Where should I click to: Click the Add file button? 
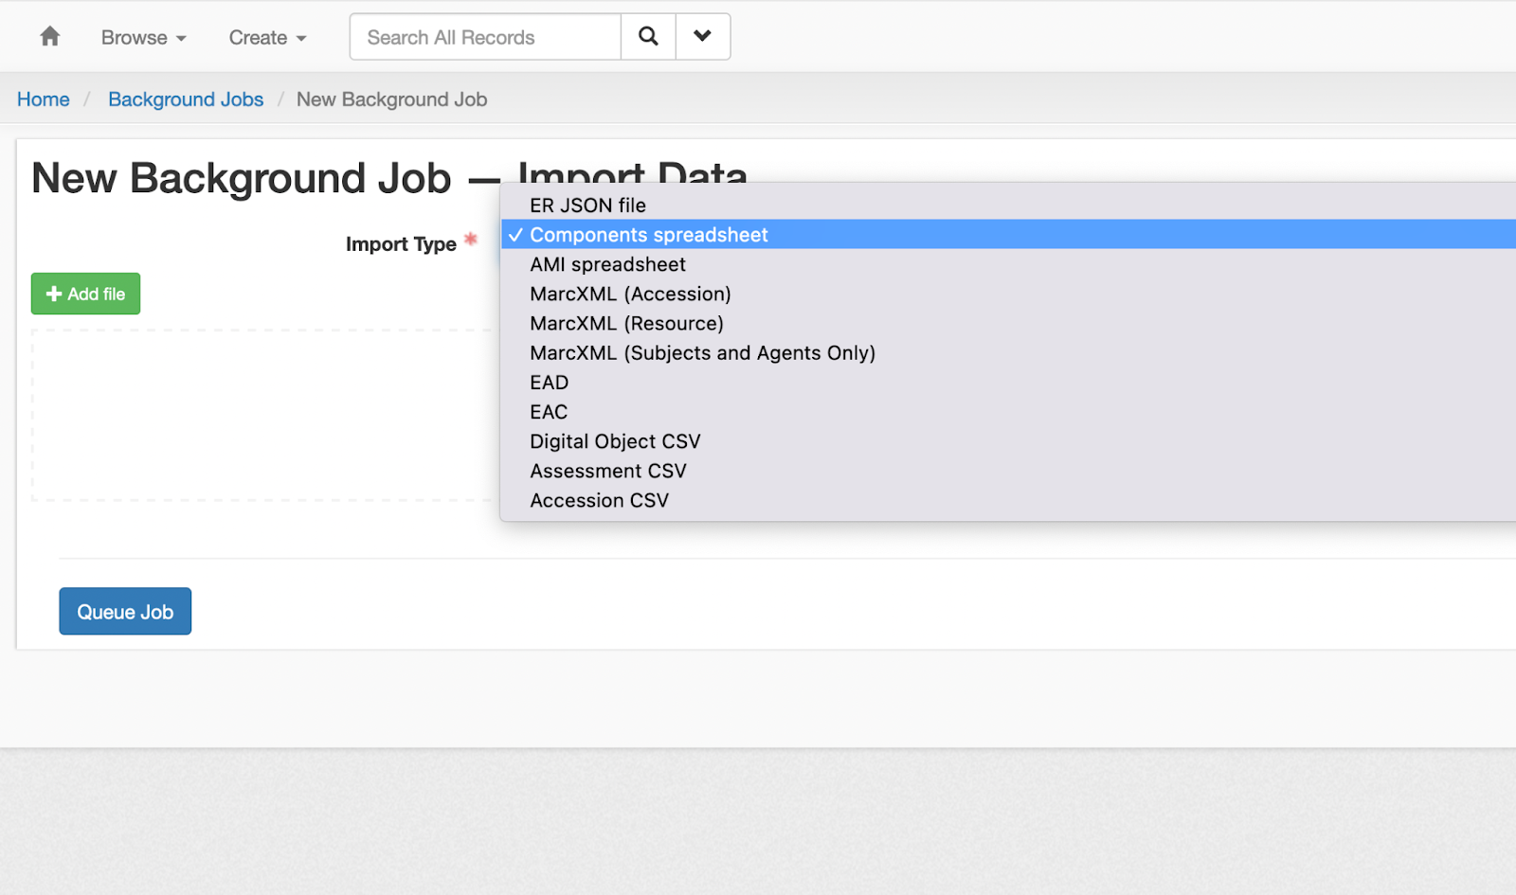pyautogui.click(x=85, y=294)
